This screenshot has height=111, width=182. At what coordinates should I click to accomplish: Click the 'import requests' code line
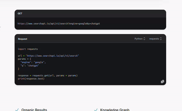(x=28, y=49)
